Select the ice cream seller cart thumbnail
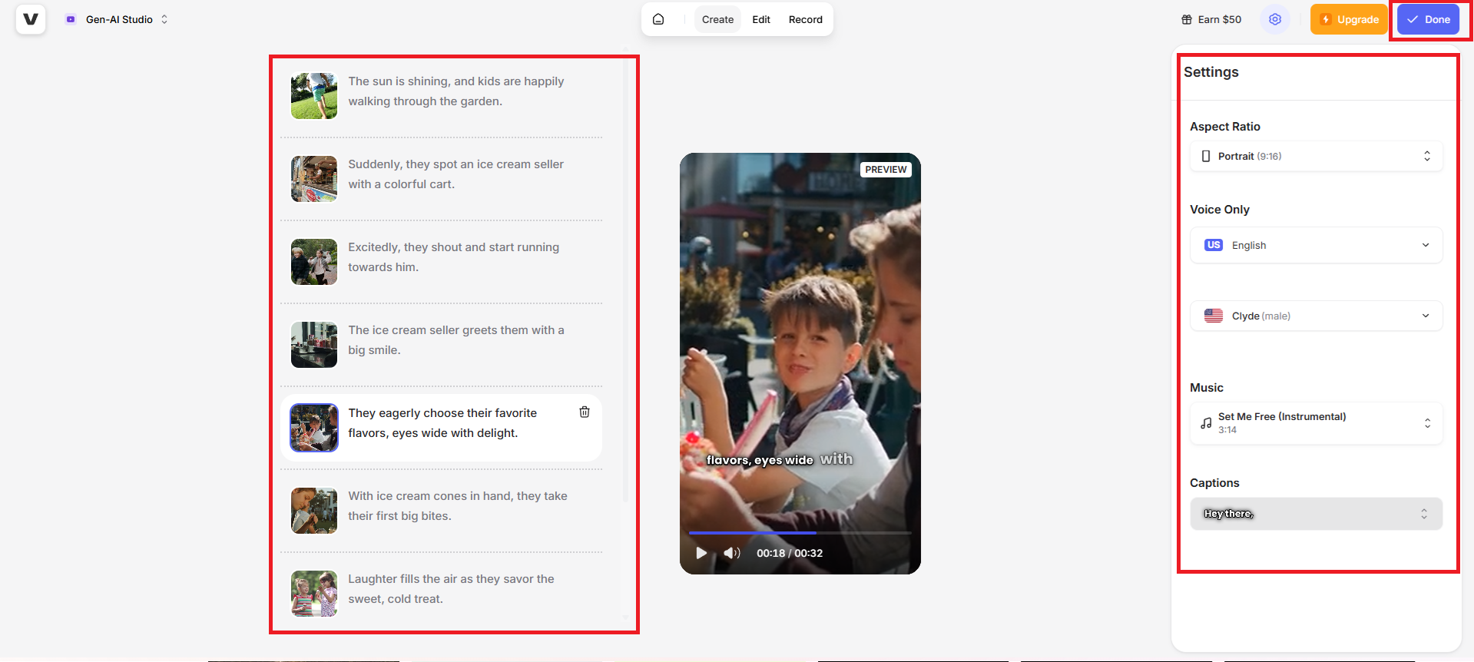 [x=314, y=179]
